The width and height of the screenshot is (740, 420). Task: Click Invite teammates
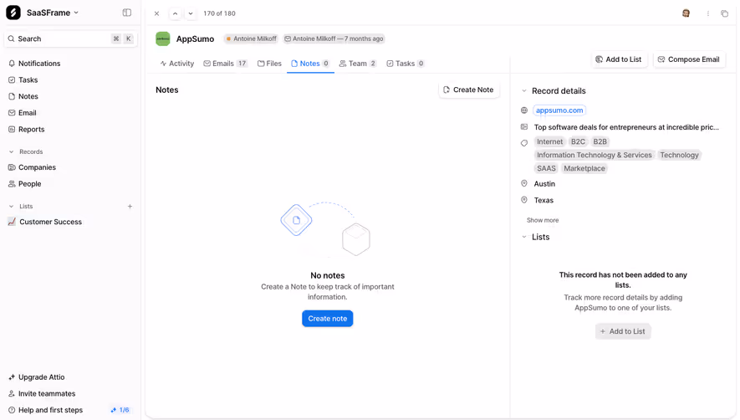47,393
